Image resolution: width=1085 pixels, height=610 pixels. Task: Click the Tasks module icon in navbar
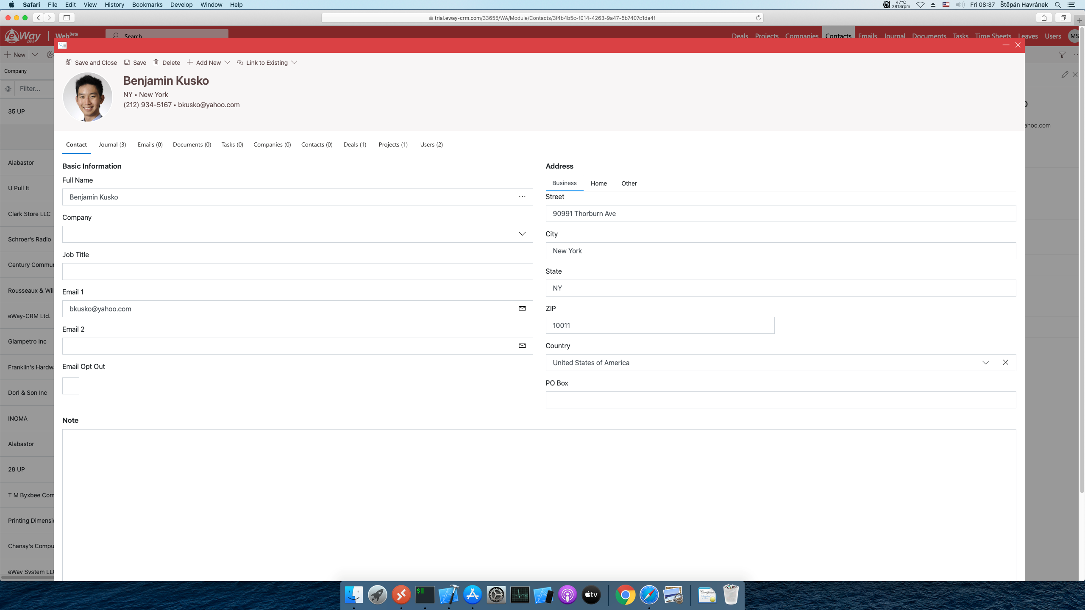960,36
